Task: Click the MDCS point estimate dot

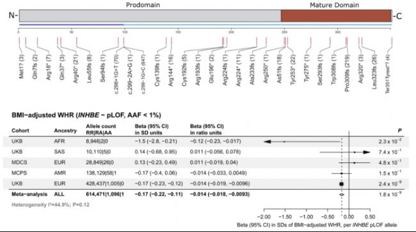Action: click(x=355, y=162)
